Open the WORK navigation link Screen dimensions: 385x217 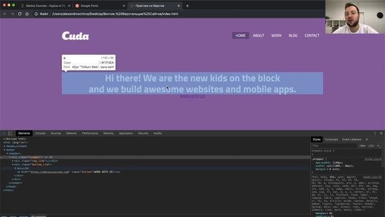tap(276, 36)
